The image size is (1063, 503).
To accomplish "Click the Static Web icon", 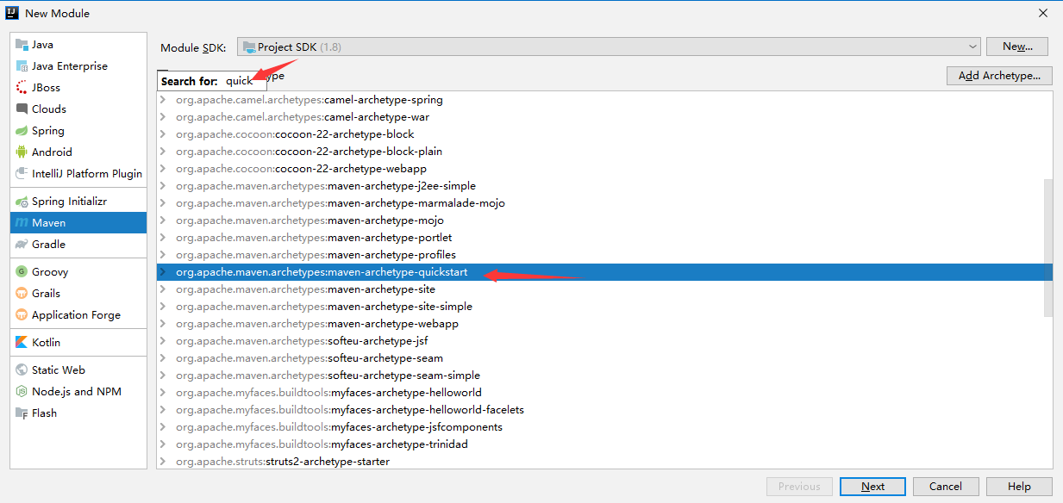I will (x=22, y=370).
